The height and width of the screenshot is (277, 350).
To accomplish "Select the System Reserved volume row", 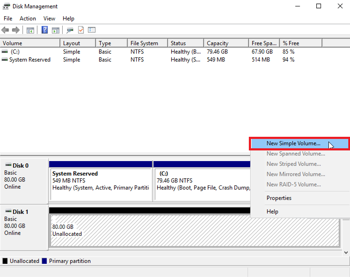I will 29,60.
